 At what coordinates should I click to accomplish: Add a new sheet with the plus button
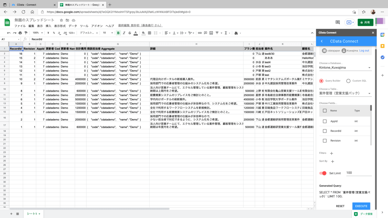[11, 214]
